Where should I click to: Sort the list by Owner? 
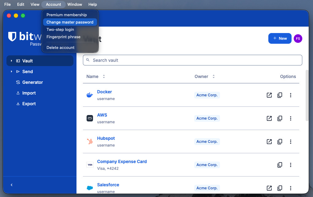[x=205, y=76]
